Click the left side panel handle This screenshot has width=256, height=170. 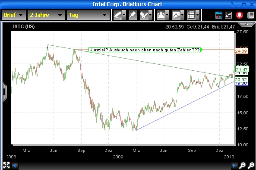click(4, 92)
